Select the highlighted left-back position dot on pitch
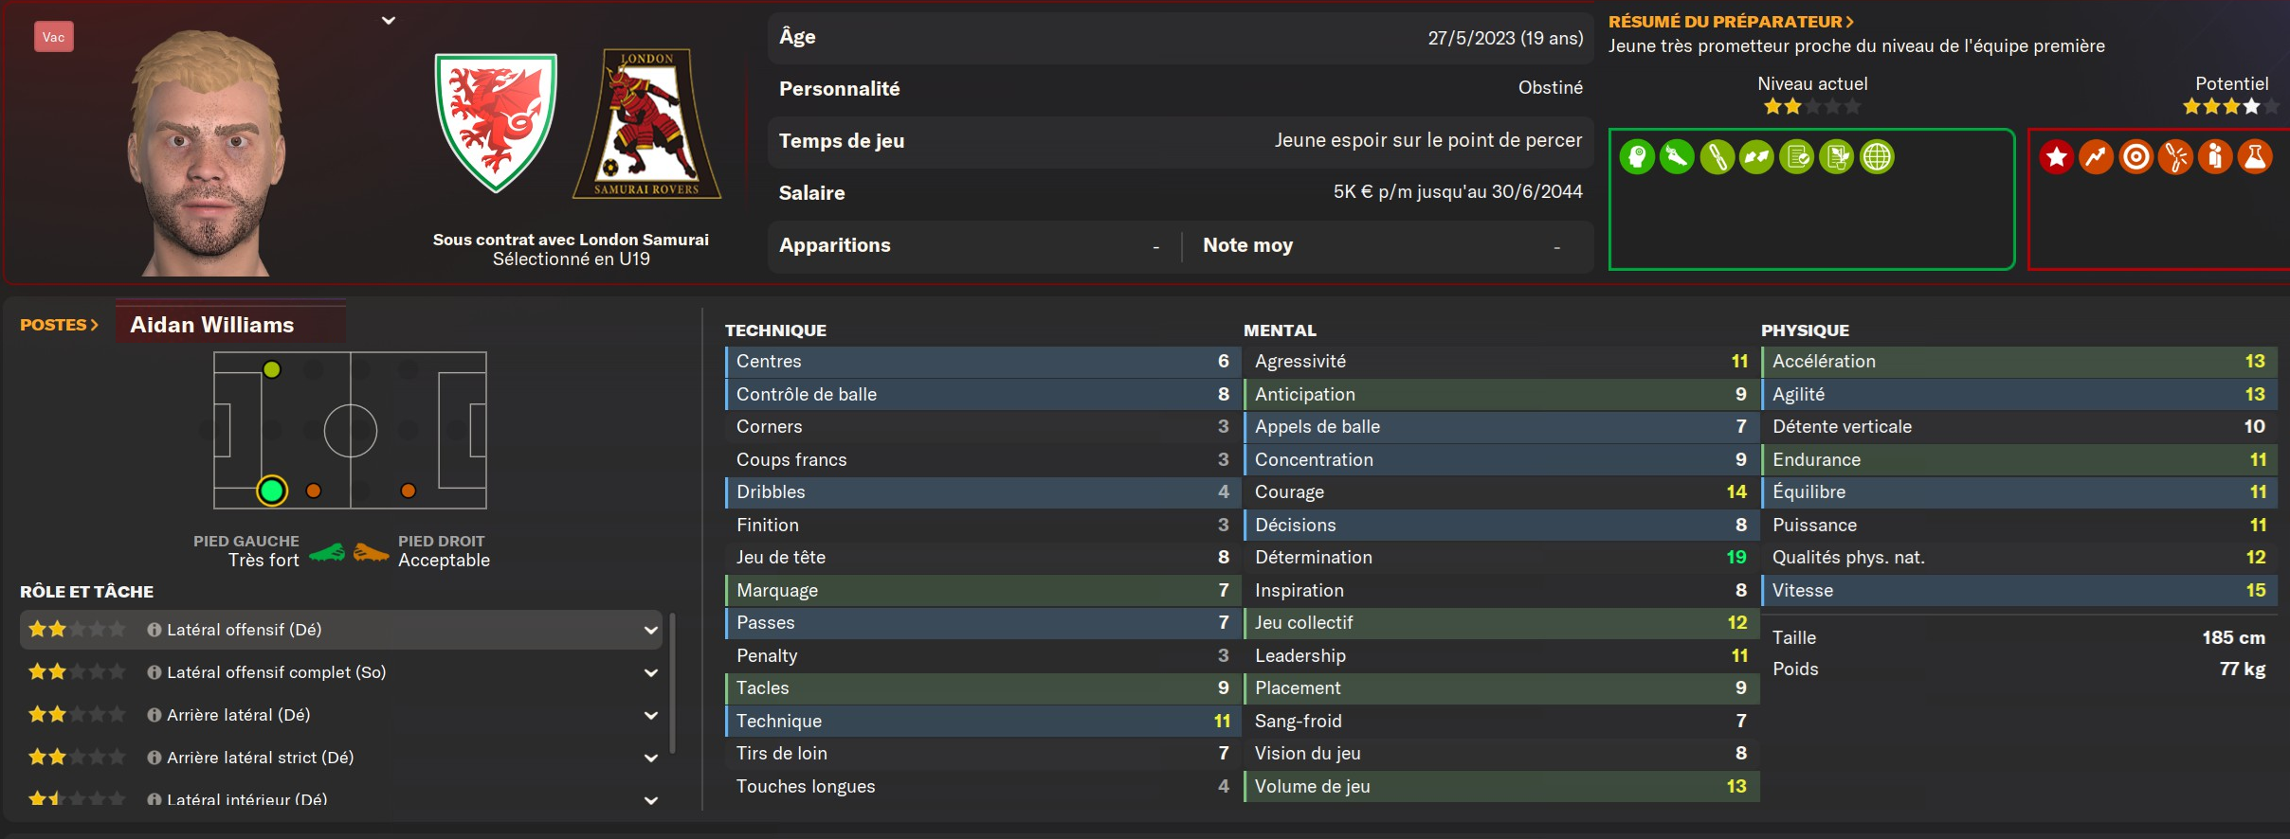 (x=272, y=491)
